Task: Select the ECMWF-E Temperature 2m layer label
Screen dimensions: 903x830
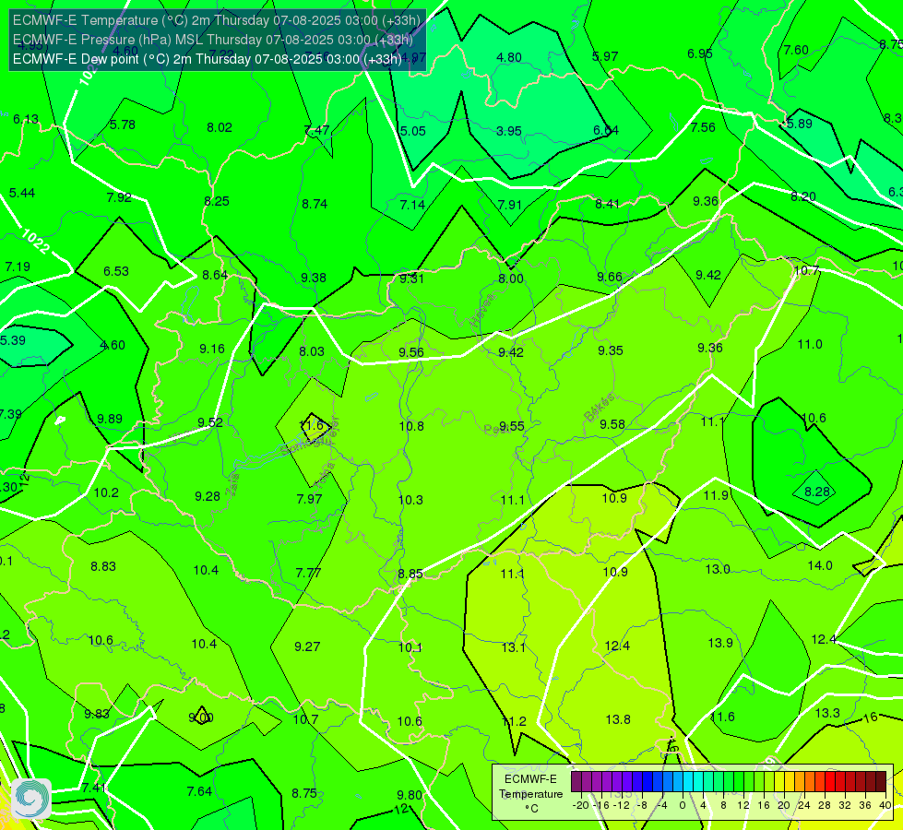Action: point(217,20)
